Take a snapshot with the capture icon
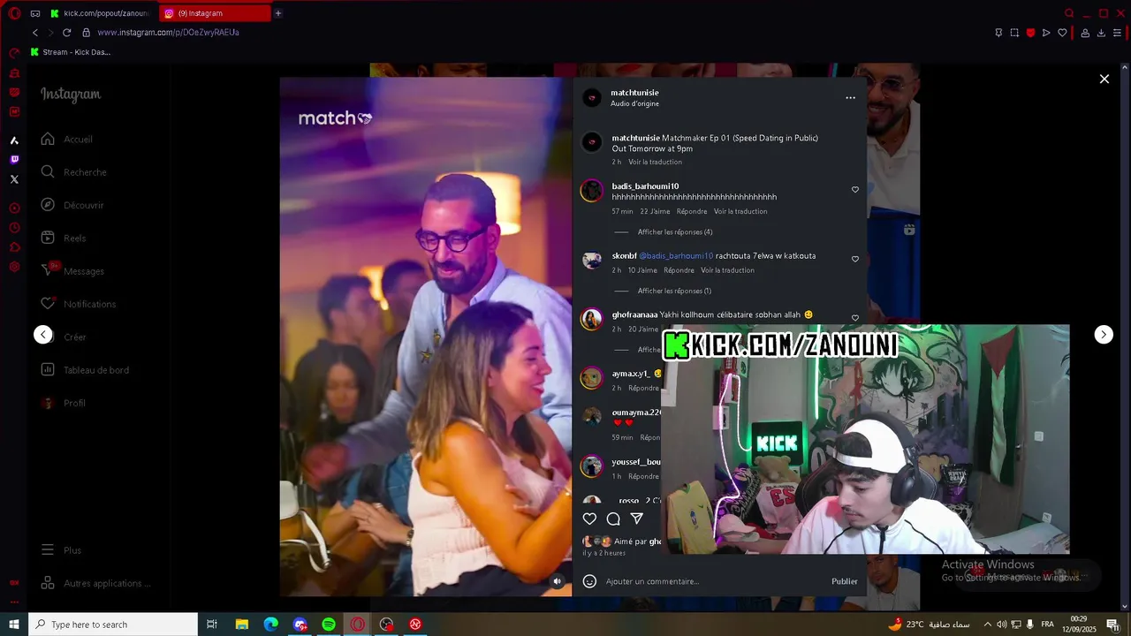Screen dimensions: 1131x636 coord(1014,33)
